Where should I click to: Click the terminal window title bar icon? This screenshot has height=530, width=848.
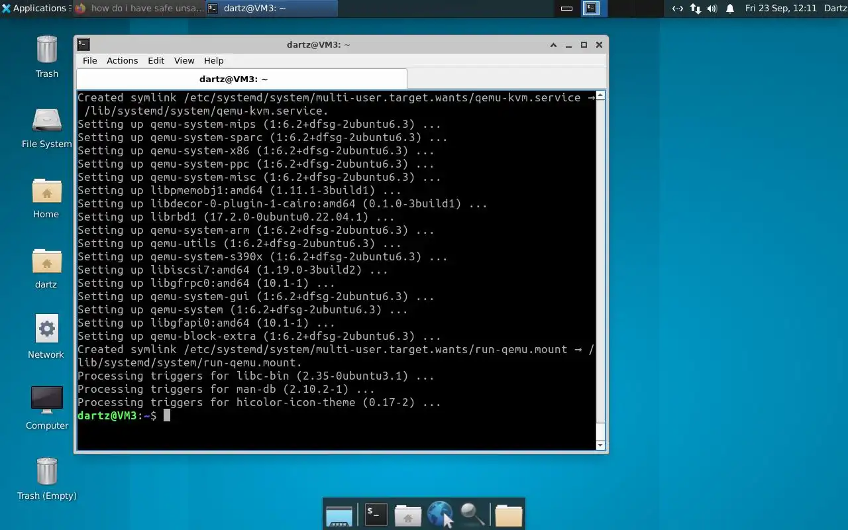tap(83, 44)
